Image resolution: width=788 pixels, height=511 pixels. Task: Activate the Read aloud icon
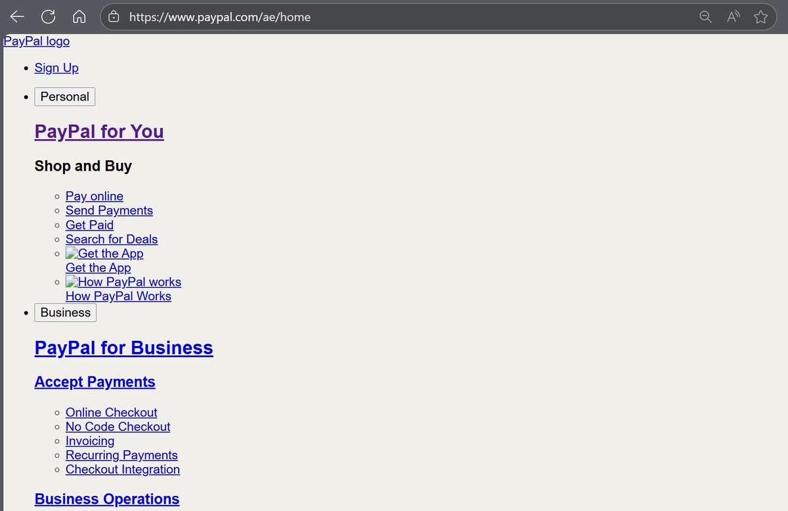point(733,17)
